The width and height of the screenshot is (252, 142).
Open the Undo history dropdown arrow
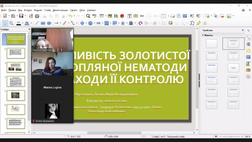(x=74, y=16)
